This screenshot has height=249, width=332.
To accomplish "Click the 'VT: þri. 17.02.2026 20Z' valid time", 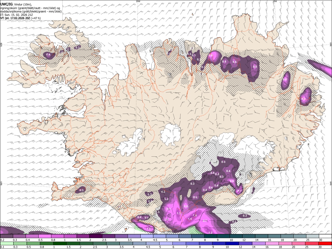I will click(x=15, y=18).
